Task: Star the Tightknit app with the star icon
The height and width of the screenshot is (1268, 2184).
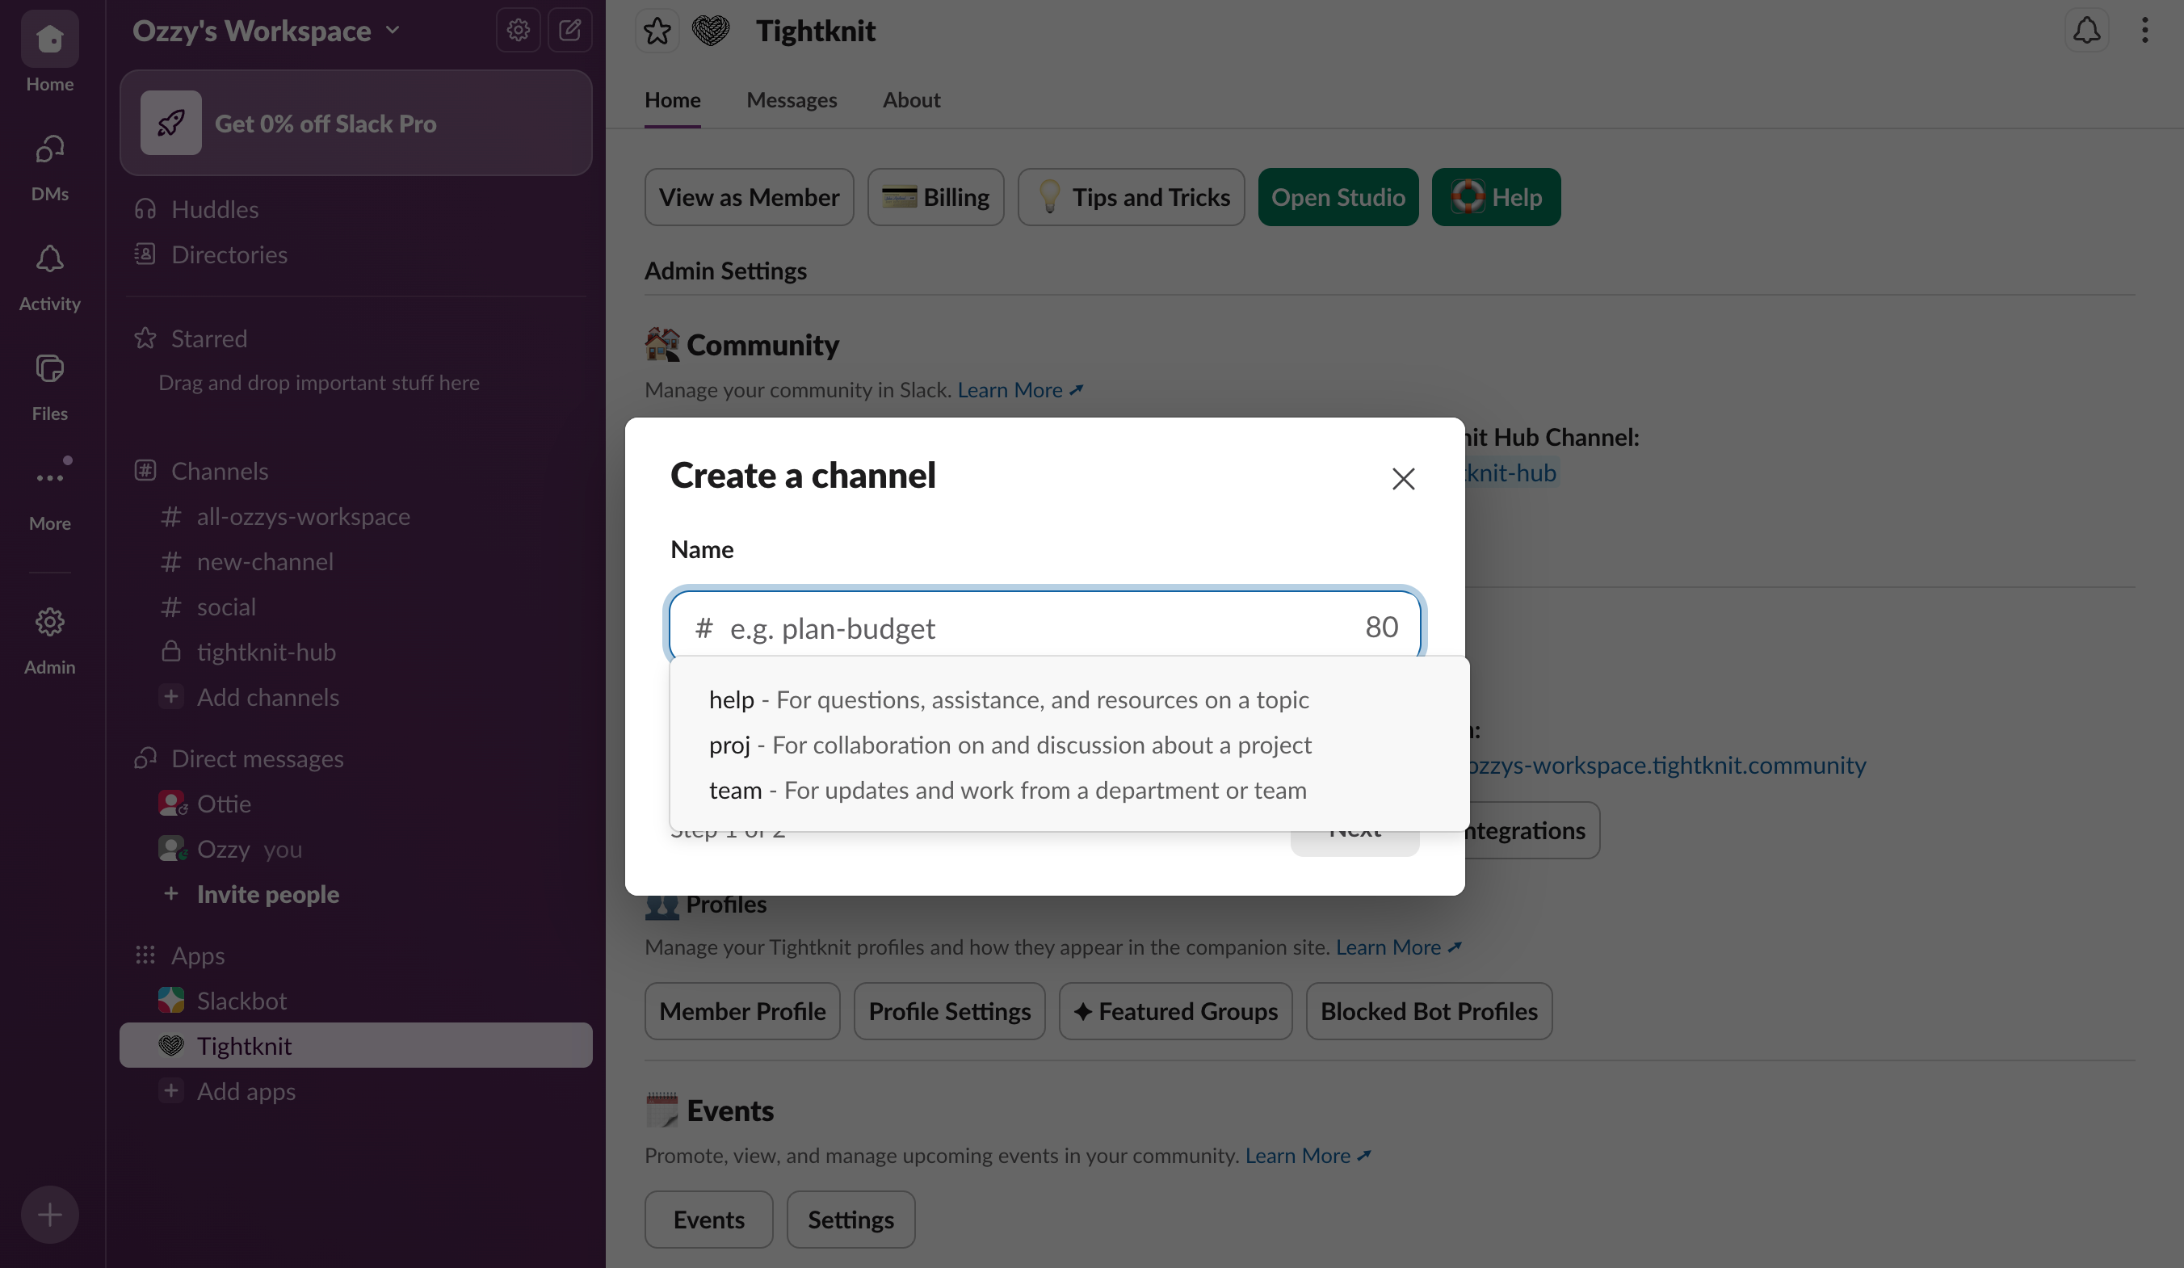Action: (657, 31)
